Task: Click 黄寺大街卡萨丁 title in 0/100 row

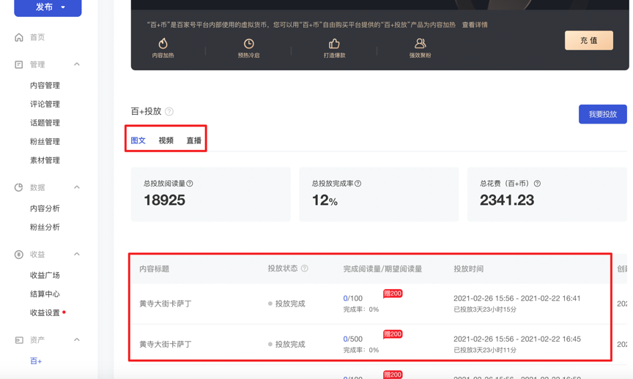Action: pyautogui.click(x=165, y=304)
